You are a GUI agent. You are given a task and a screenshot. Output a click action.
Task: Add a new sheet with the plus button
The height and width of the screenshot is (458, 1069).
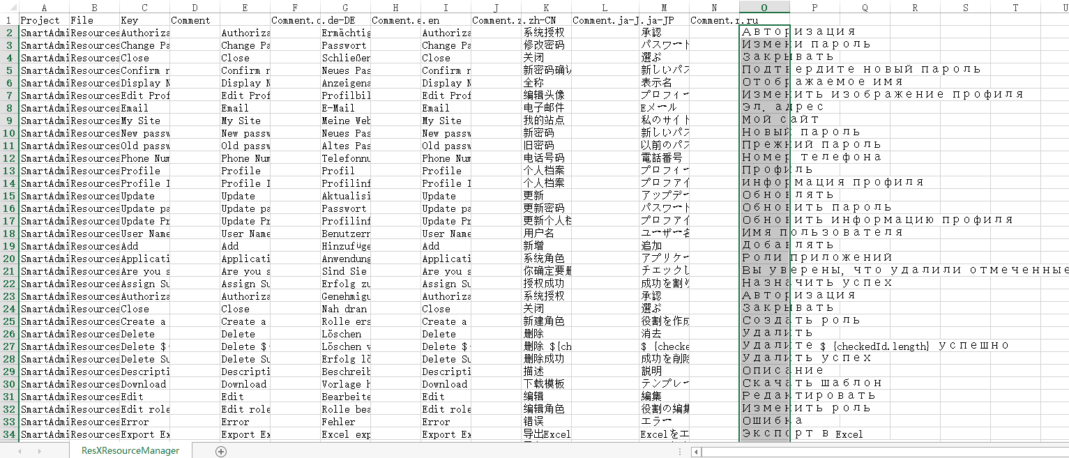click(x=221, y=451)
